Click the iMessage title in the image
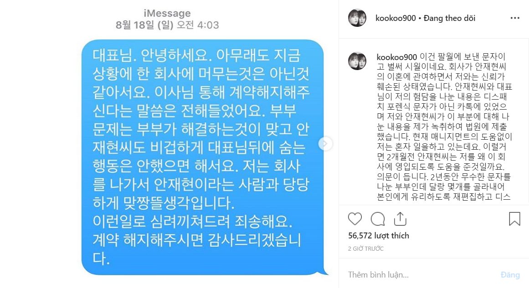The image size is (529, 288). pyautogui.click(x=167, y=13)
